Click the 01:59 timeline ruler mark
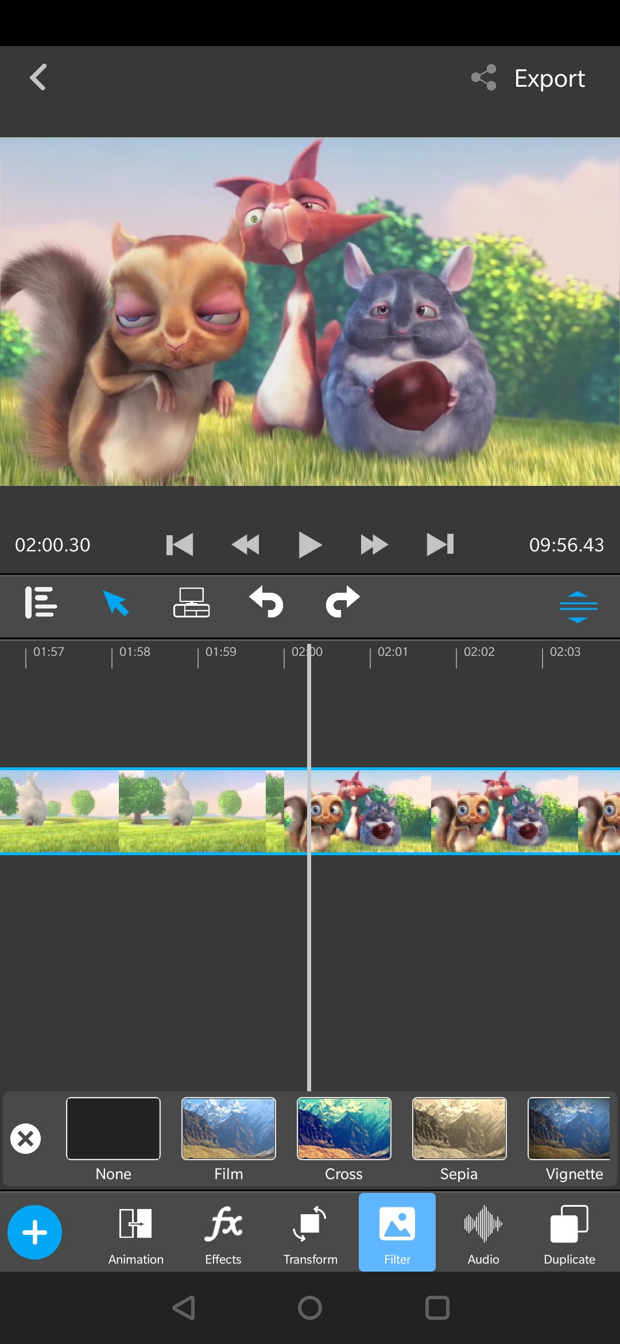The width and height of the screenshot is (620, 1344). (x=220, y=652)
